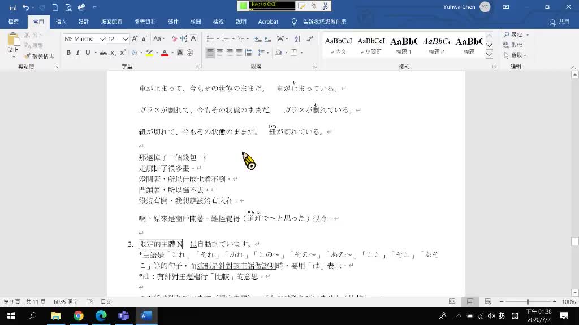Toggle superscript formatting
The width and height of the screenshot is (579, 325).
[x=123, y=52]
